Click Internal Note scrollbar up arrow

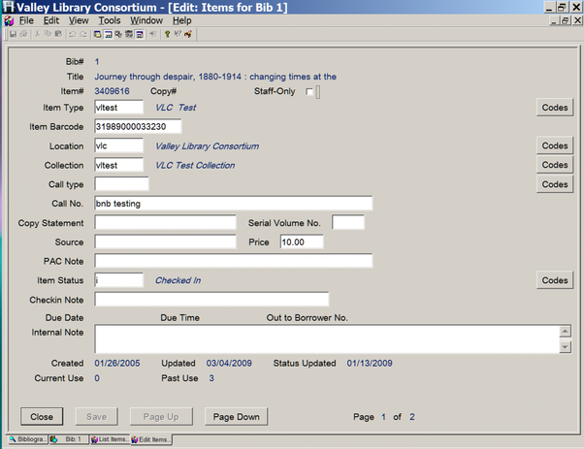565,331
